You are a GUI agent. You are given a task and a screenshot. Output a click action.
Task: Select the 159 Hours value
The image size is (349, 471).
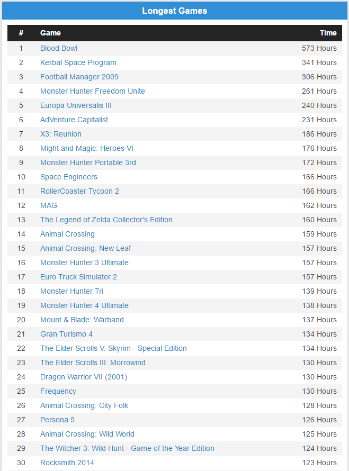pos(319,234)
